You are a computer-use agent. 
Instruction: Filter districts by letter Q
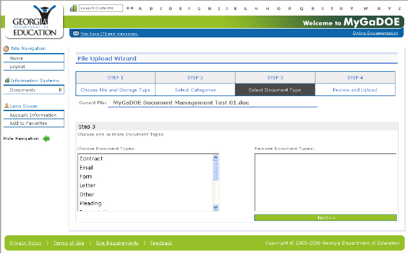(302, 9)
